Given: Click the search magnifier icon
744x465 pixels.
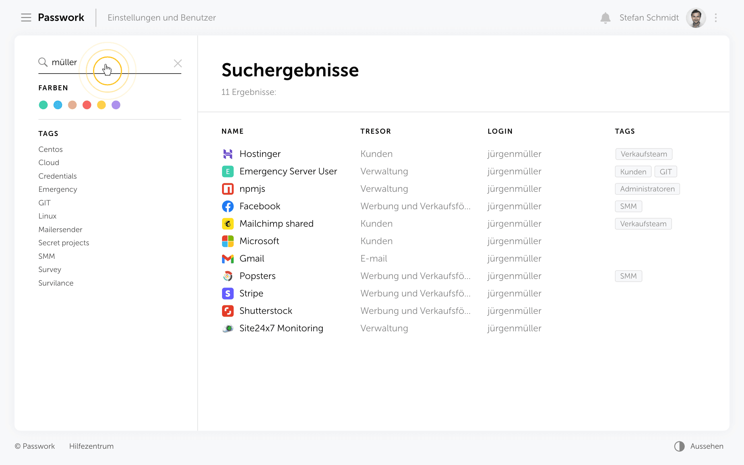Looking at the screenshot, I should tap(43, 62).
